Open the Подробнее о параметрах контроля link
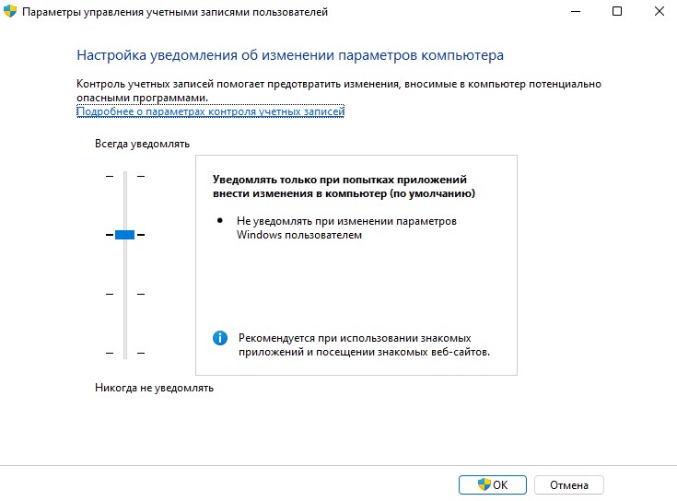The image size is (677, 501). [210, 111]
